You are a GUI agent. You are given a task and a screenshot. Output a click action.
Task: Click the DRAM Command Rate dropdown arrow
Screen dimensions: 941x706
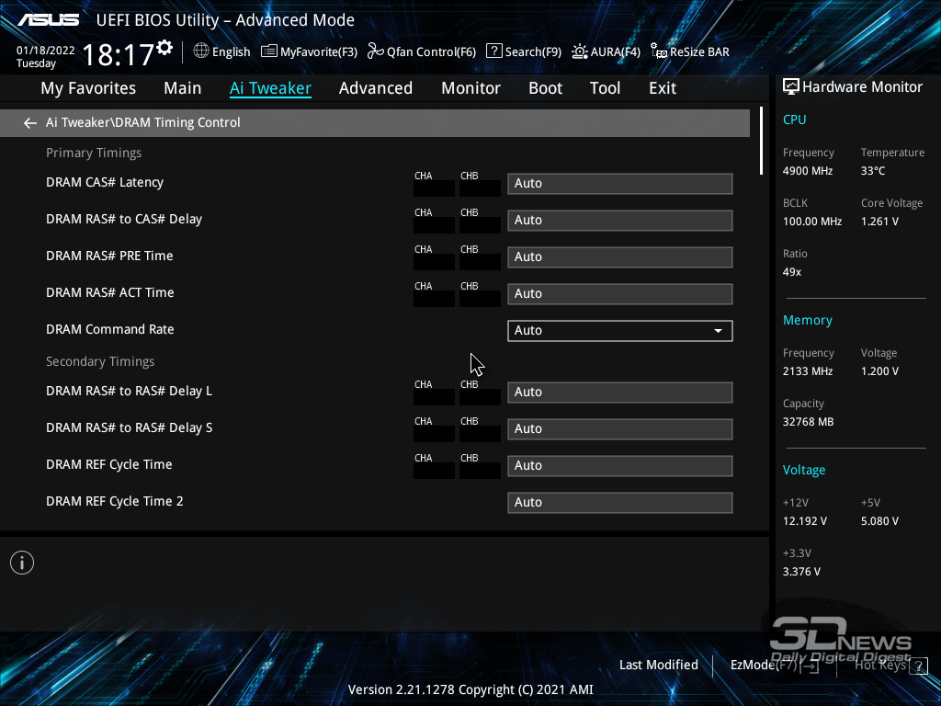(718, 331)
